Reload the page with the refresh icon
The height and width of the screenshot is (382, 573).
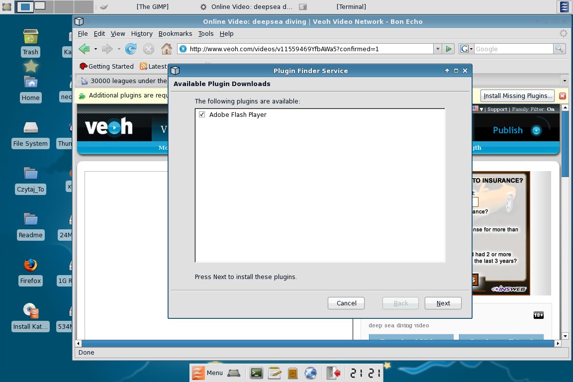pos(131,49)
